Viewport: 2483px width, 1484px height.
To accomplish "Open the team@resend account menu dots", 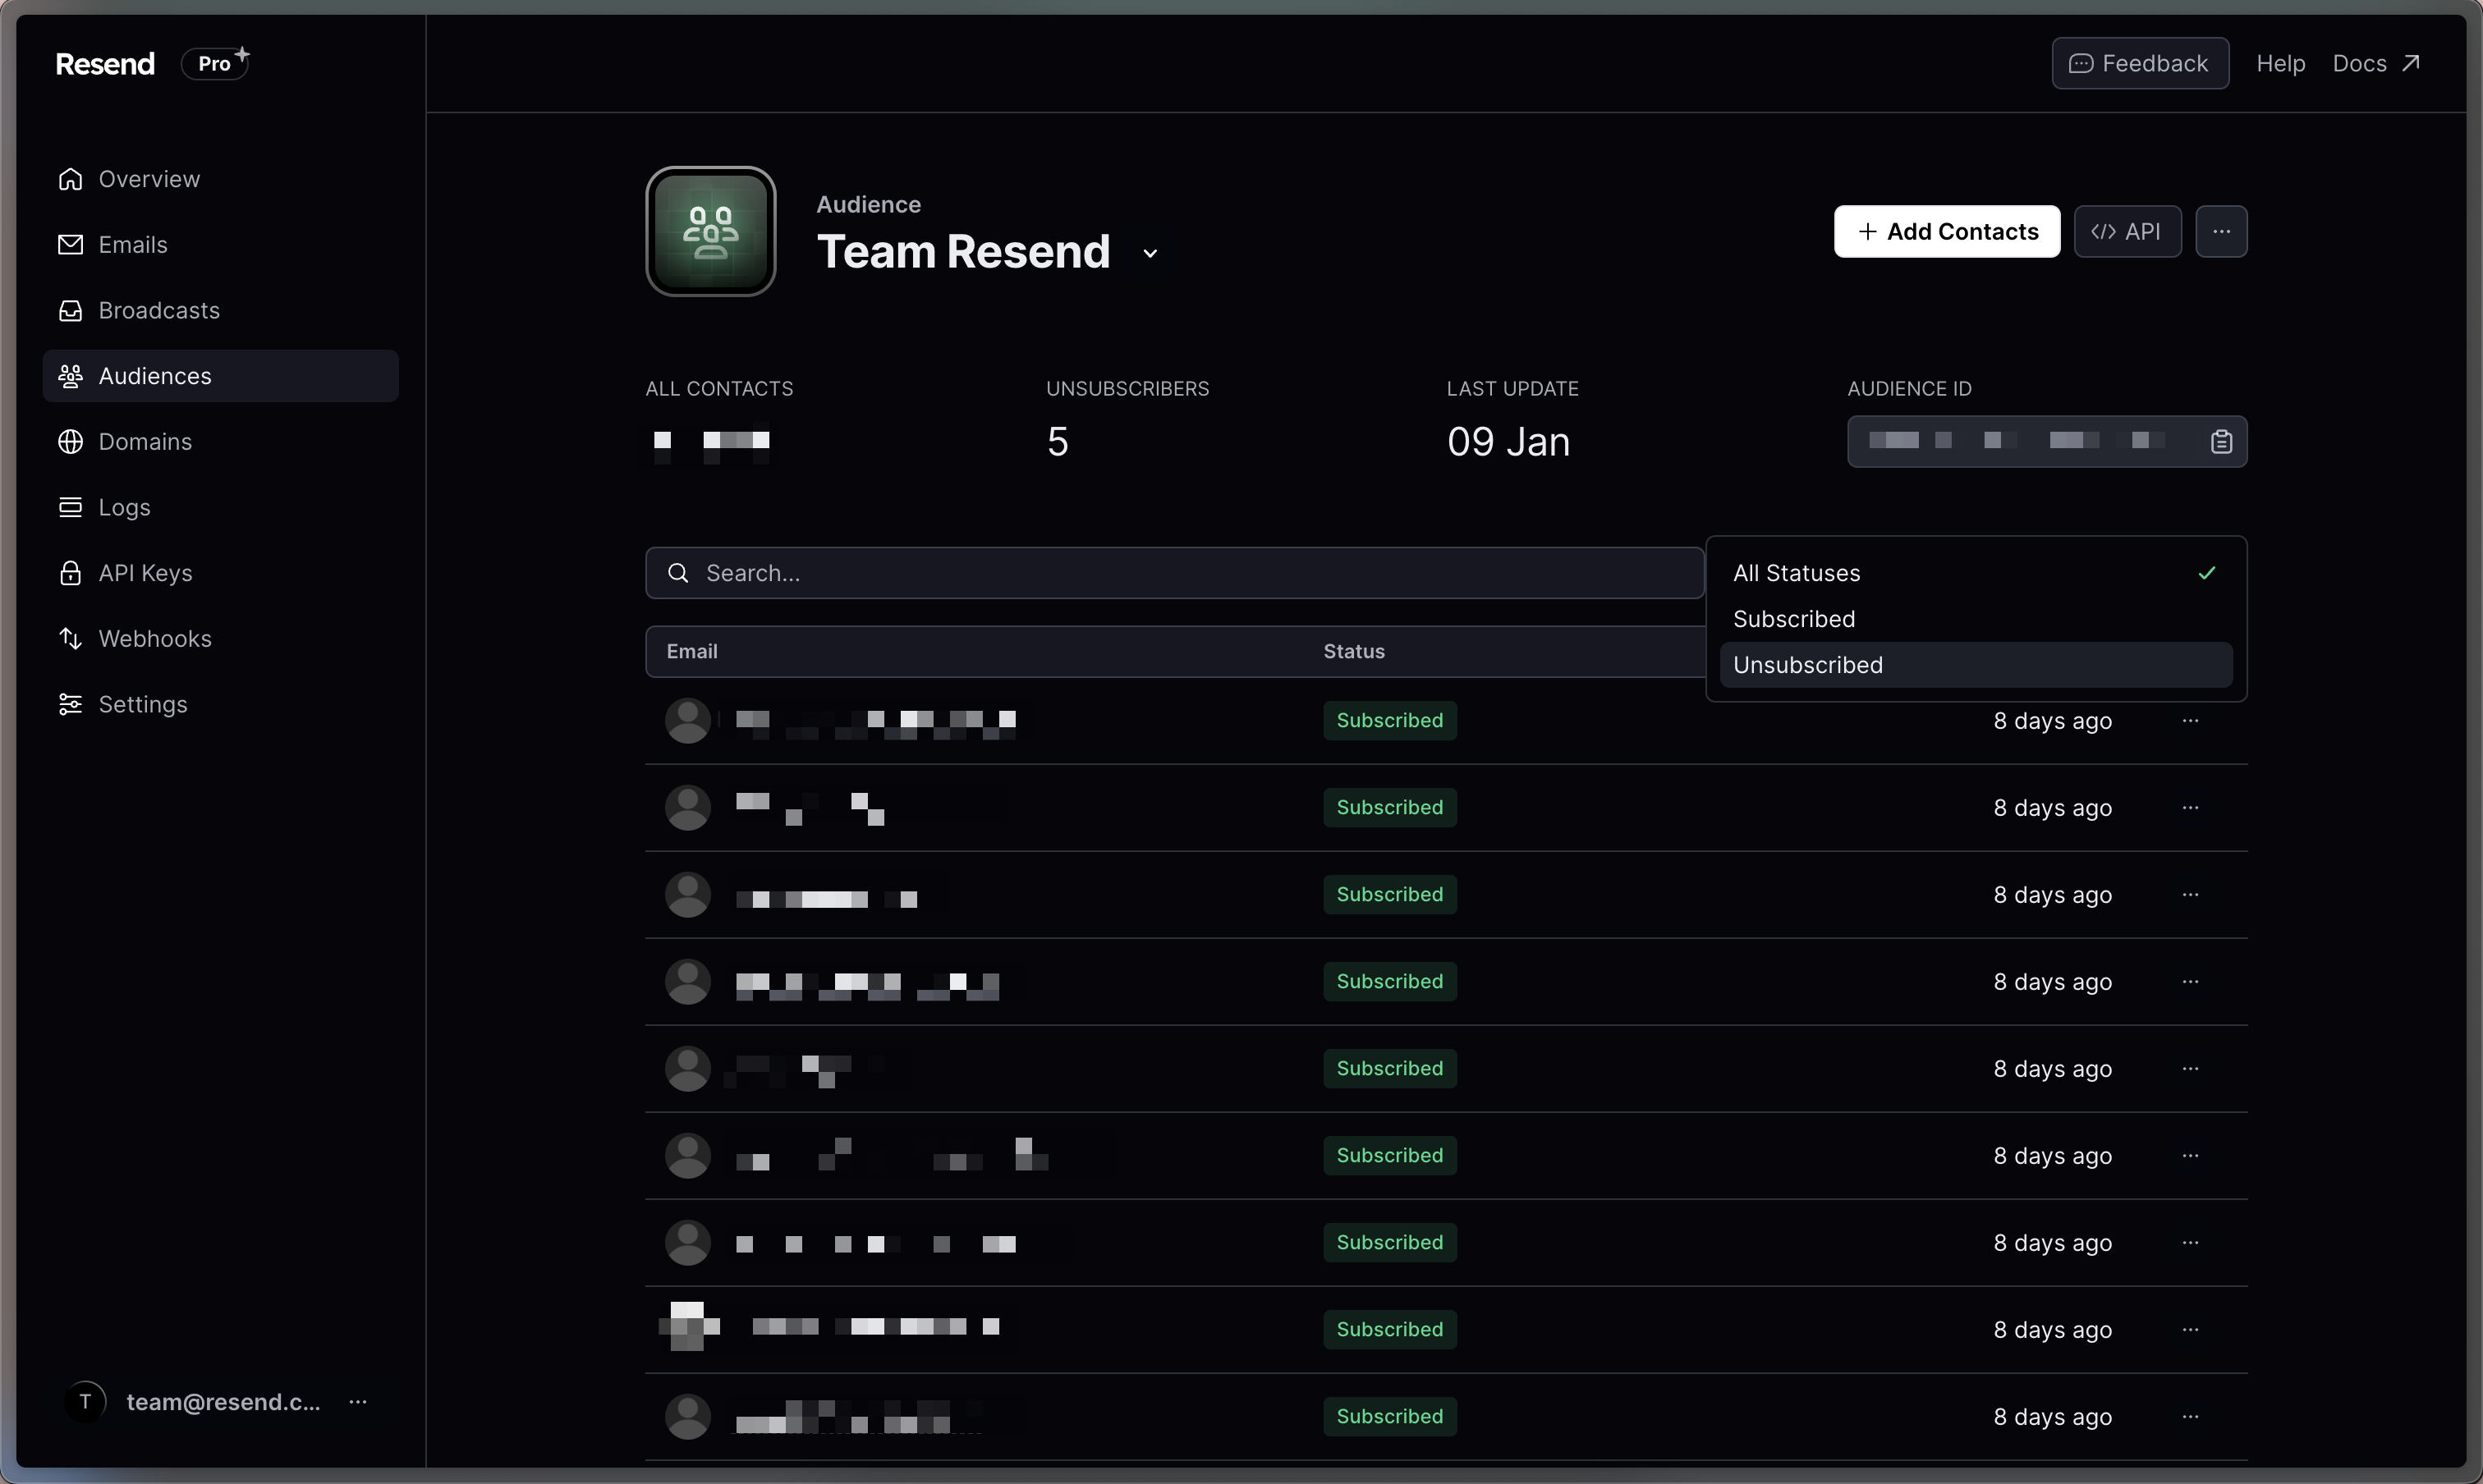I will pyautogui.click(x=357, y=1402).
